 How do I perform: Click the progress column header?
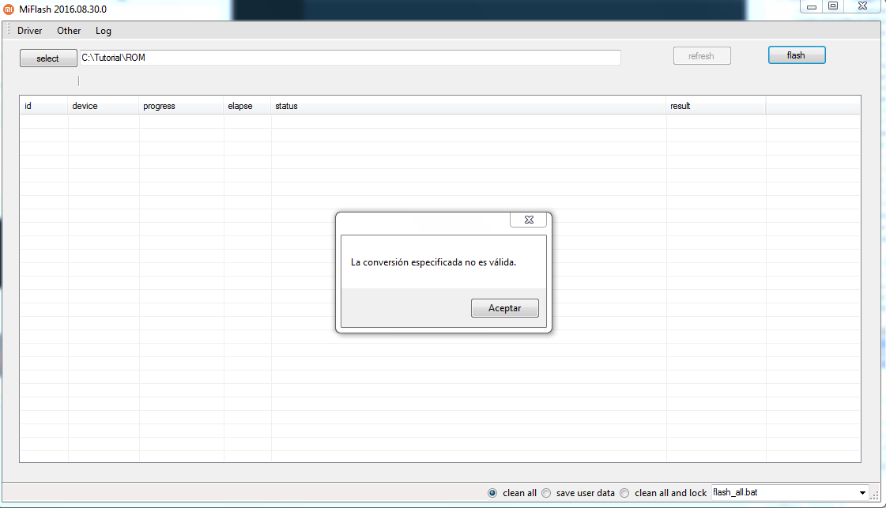click(181, 106)
